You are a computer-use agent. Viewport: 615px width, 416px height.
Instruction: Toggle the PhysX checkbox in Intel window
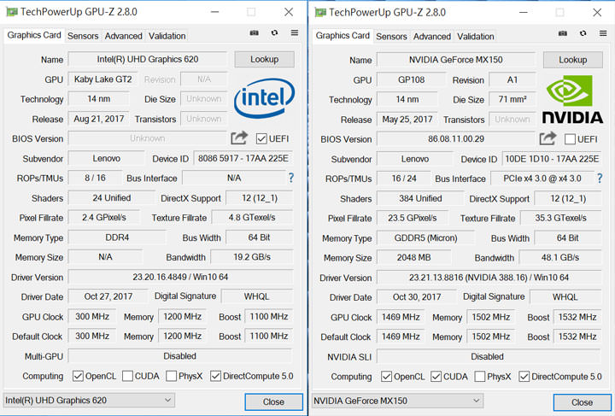172,376
